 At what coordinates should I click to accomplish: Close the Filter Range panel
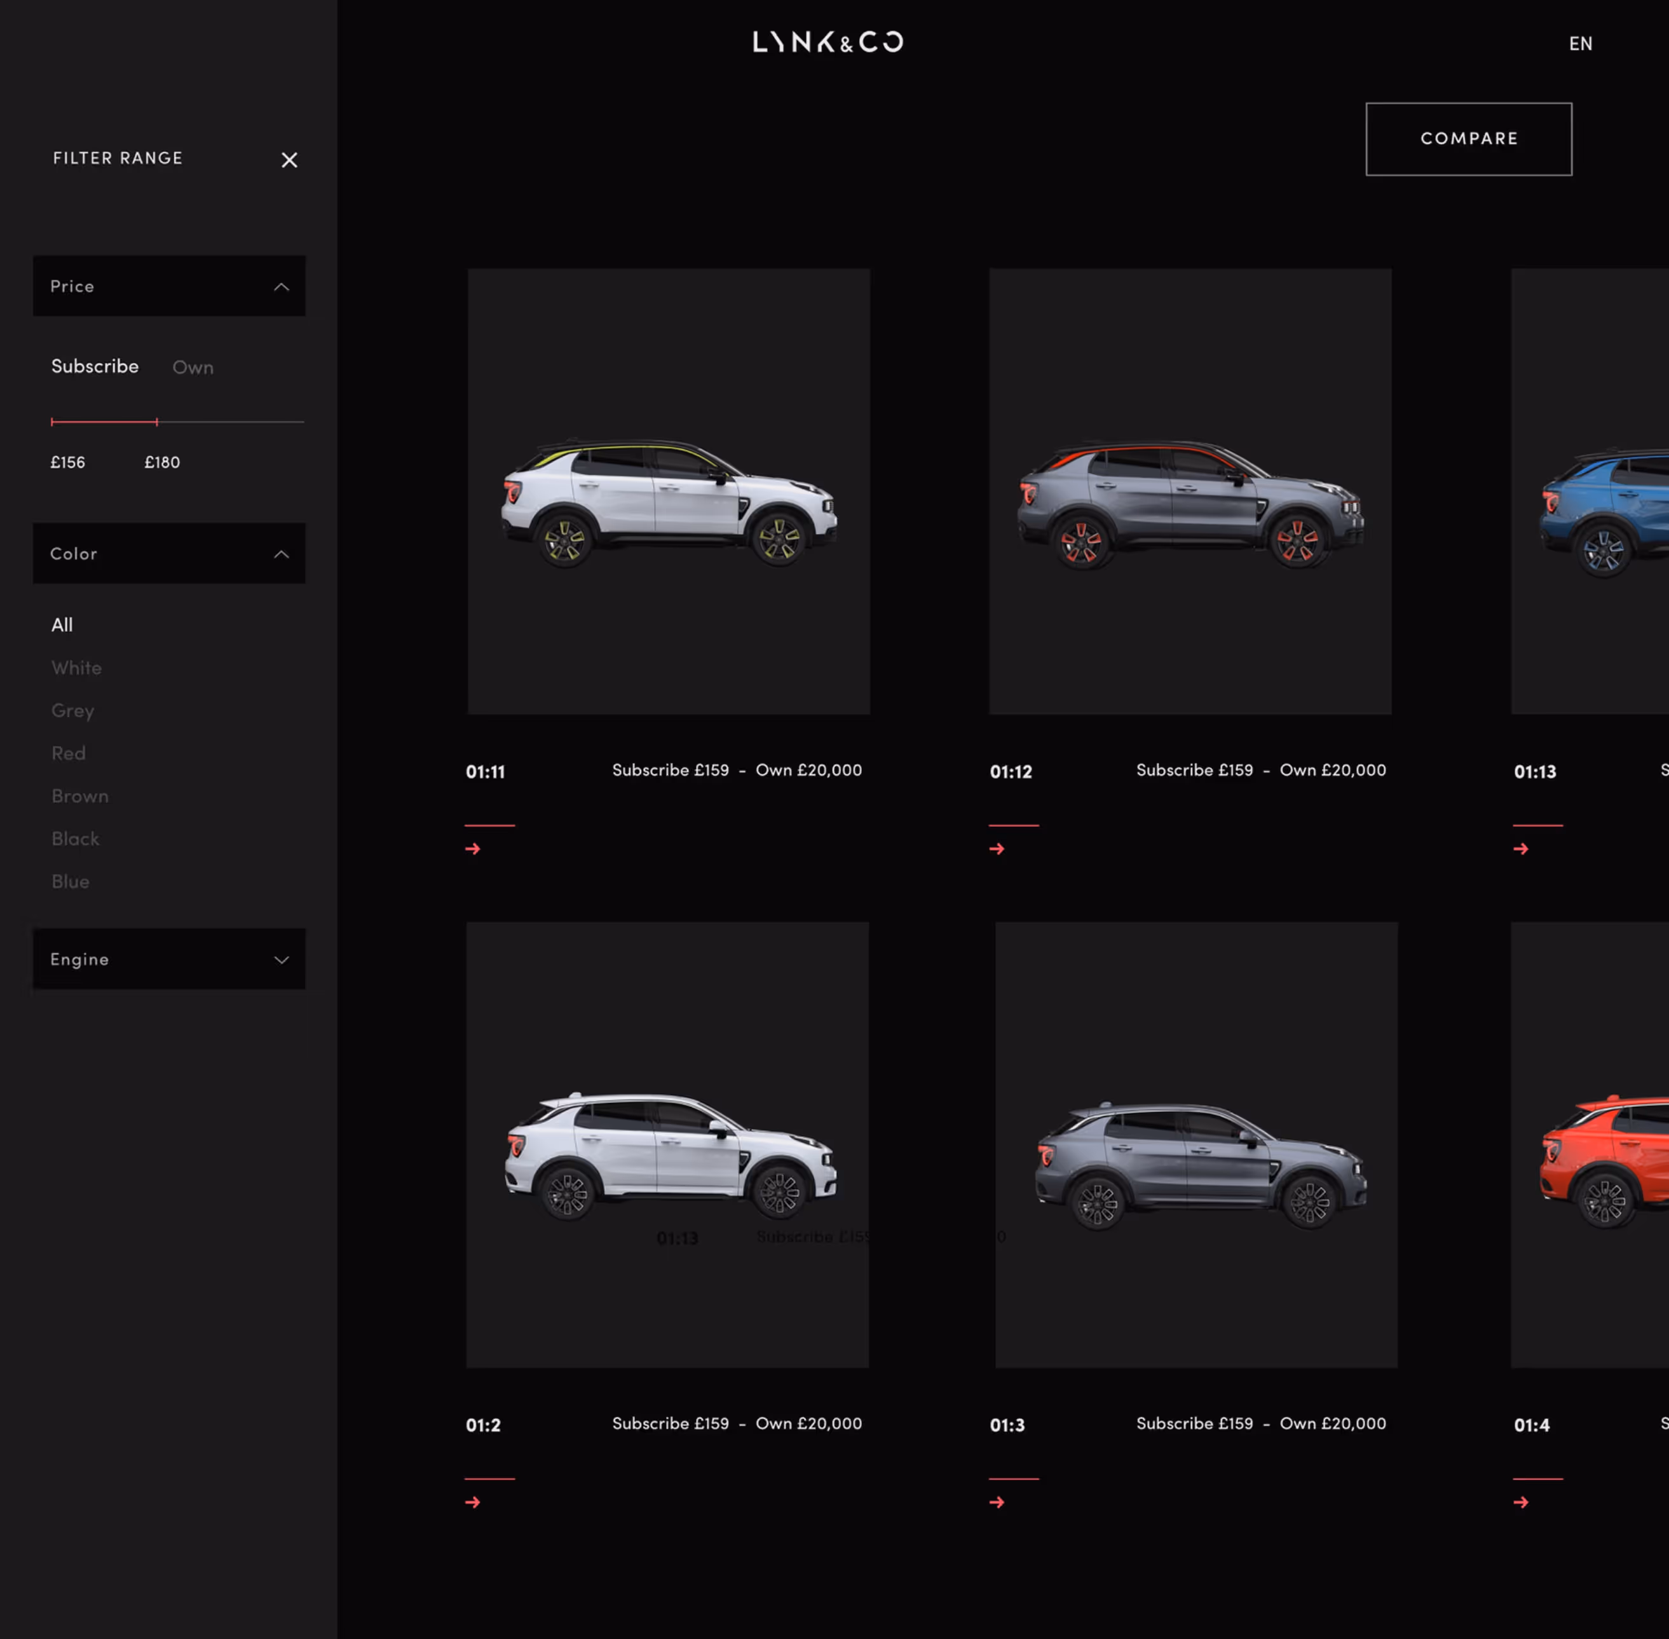(289, 160)
